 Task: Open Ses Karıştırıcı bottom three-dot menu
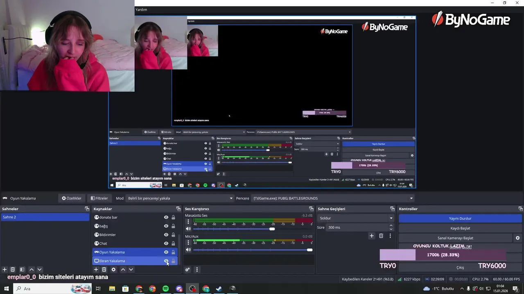[x=197, y=269]
